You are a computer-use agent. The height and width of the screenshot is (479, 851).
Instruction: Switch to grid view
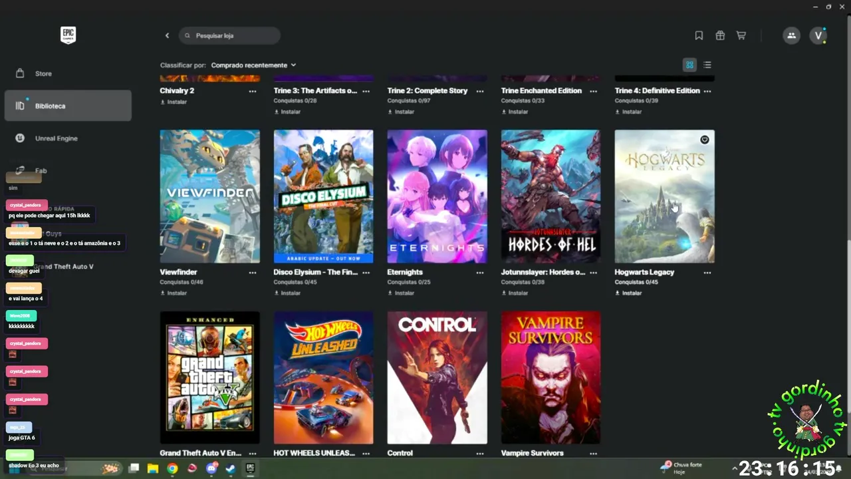tap(689, 65)
